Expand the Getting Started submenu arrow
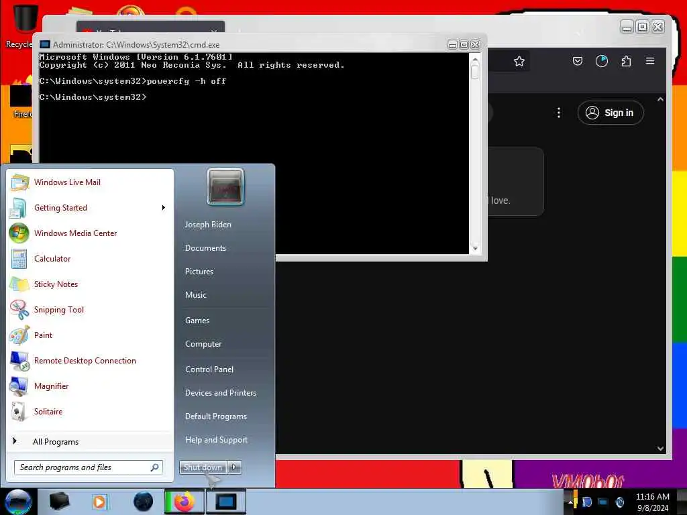Screen dimensions: 687x515 164,208
